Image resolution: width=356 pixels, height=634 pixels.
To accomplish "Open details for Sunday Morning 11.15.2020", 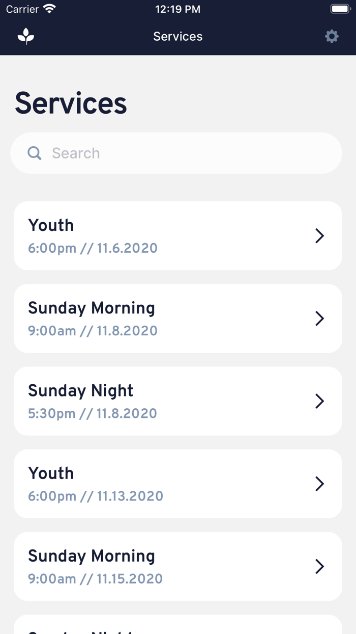I will [x=178, y=566].
